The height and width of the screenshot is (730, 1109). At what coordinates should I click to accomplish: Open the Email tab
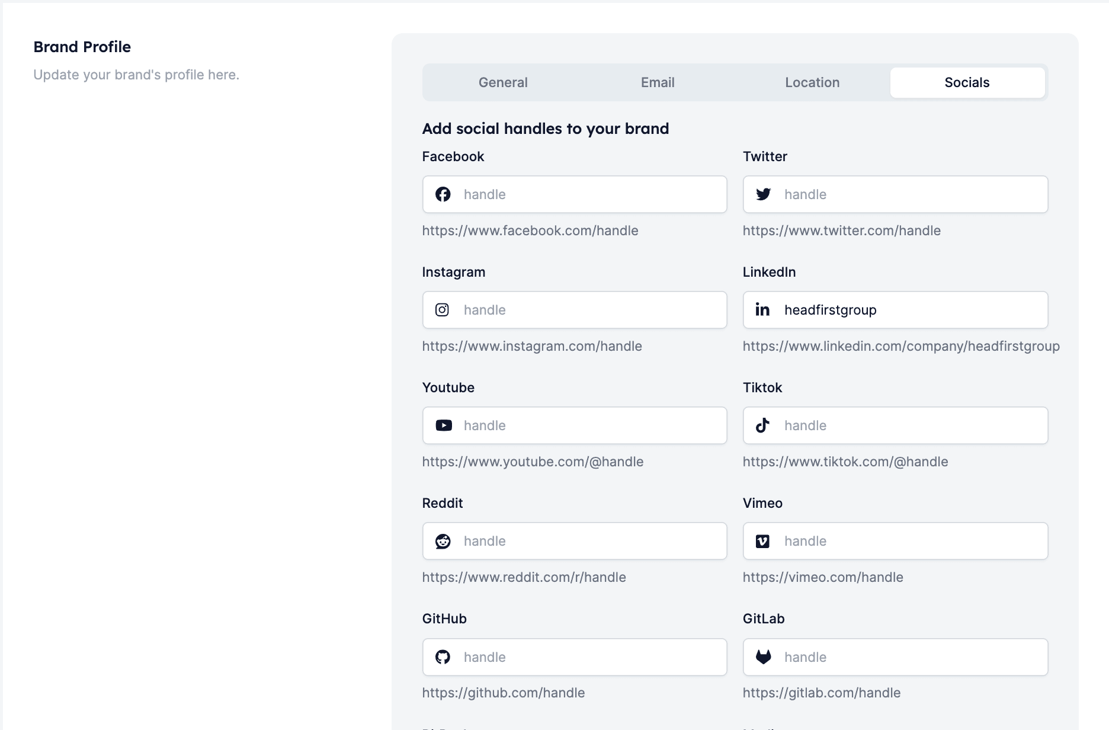pyautogui.click(x=658, y=82)
